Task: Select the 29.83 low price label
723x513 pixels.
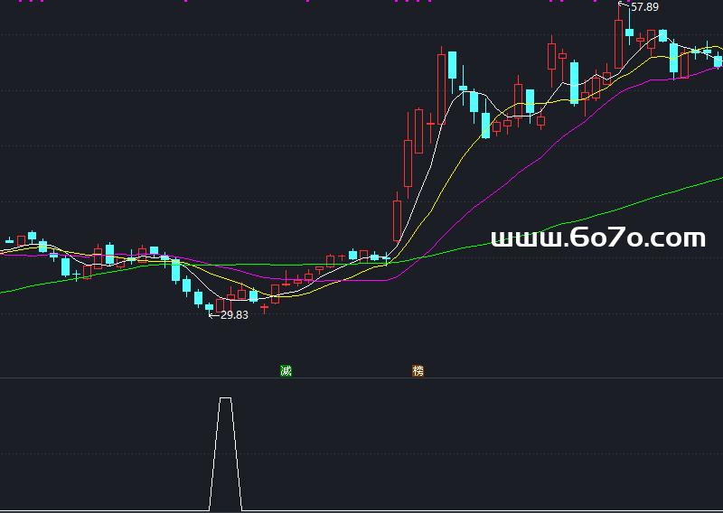Action: point(234,315)
